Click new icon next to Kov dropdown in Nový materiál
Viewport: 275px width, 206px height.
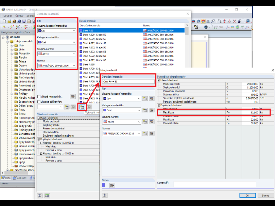point(145,99)
